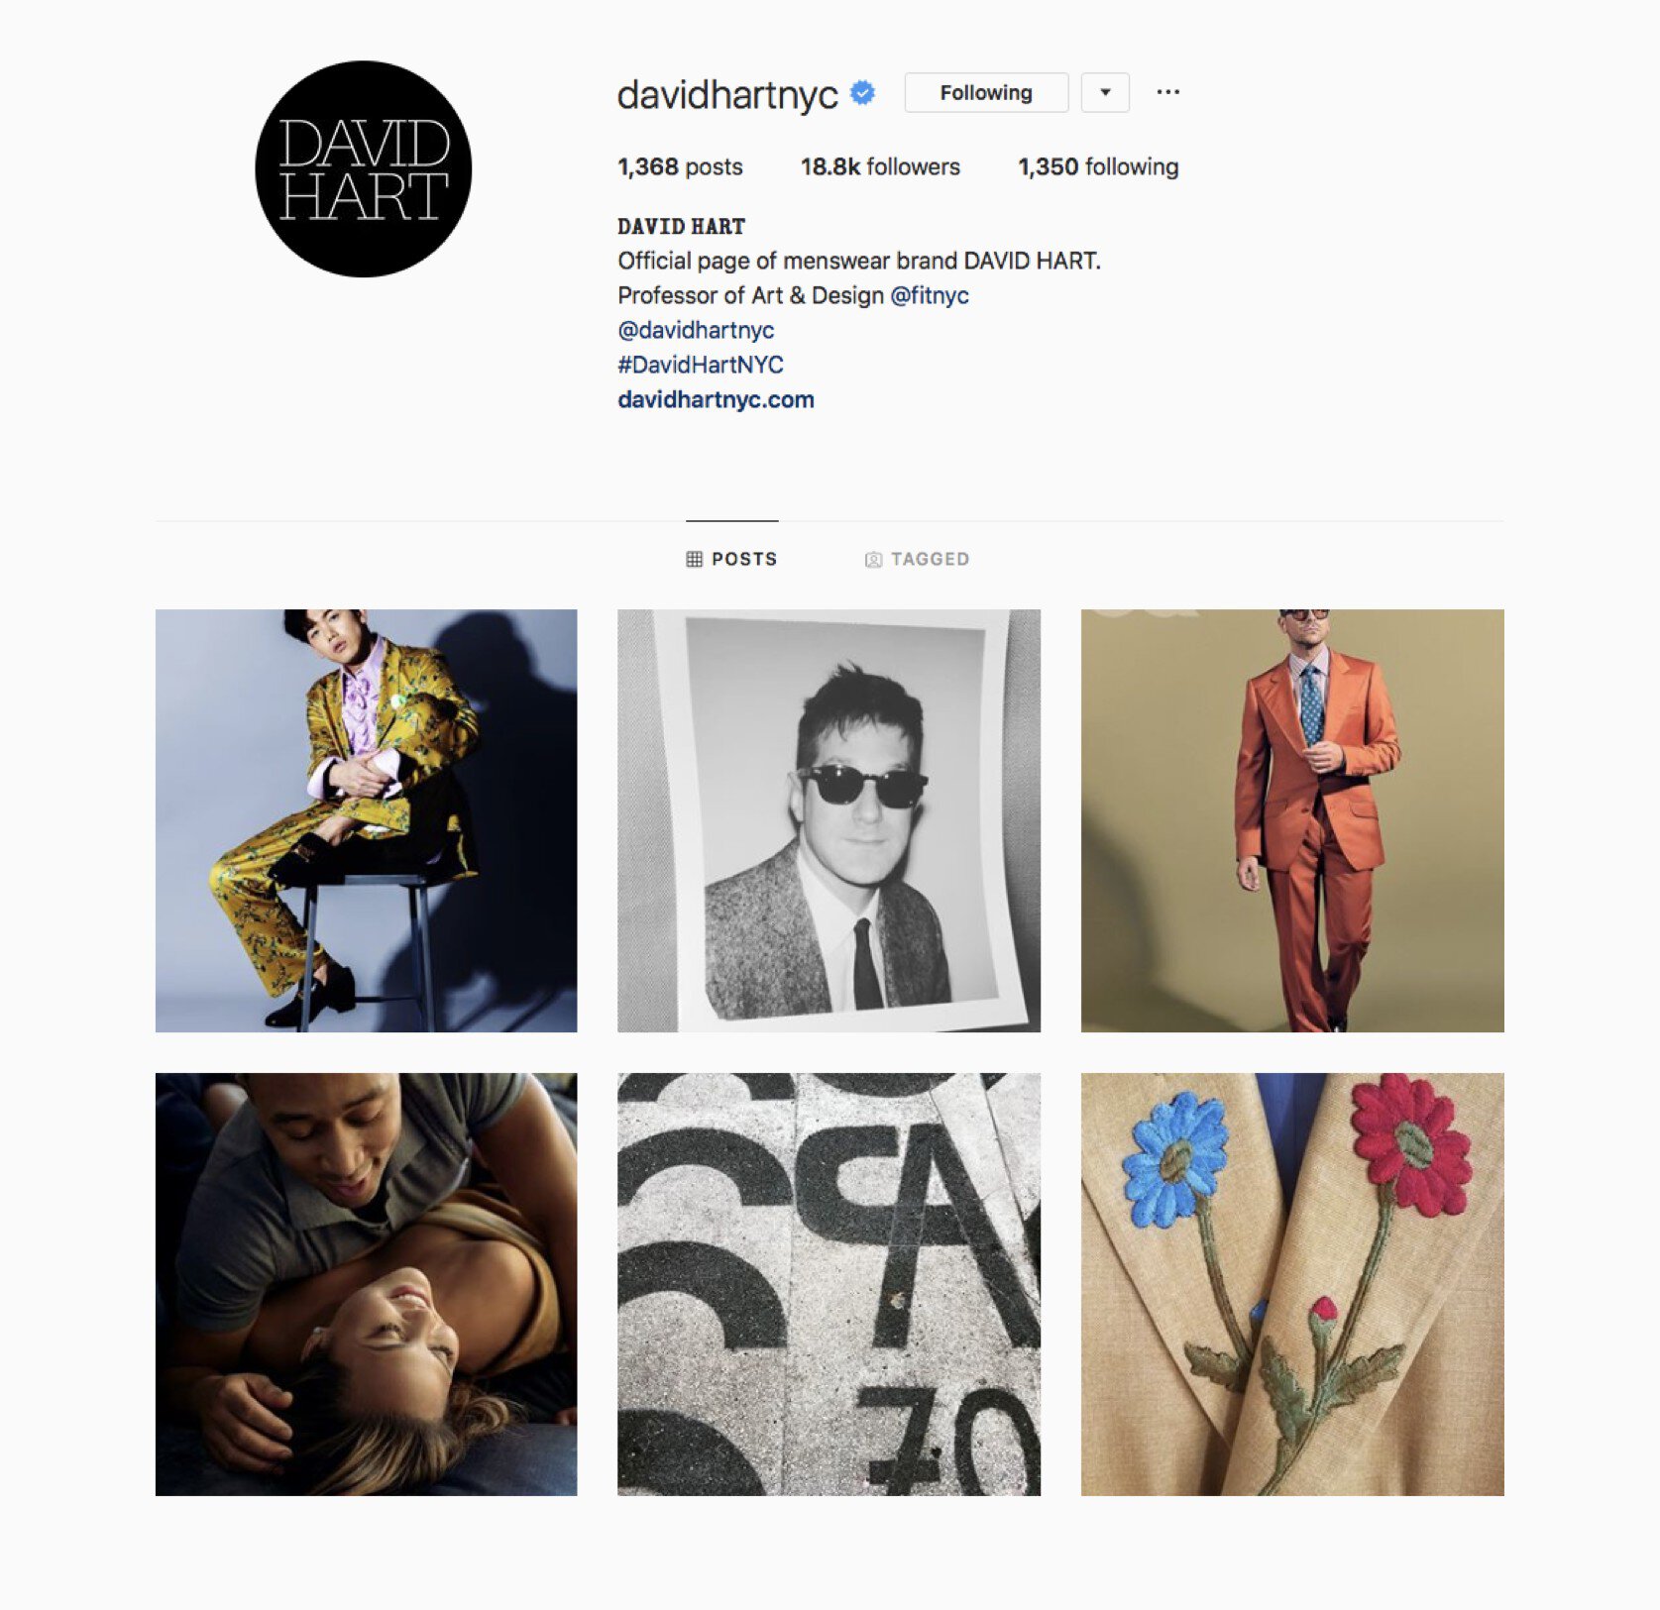Screen dimensions: 1660x1610
Task: Open the painted pavement lettering post
Action: tap(830, 1284)
